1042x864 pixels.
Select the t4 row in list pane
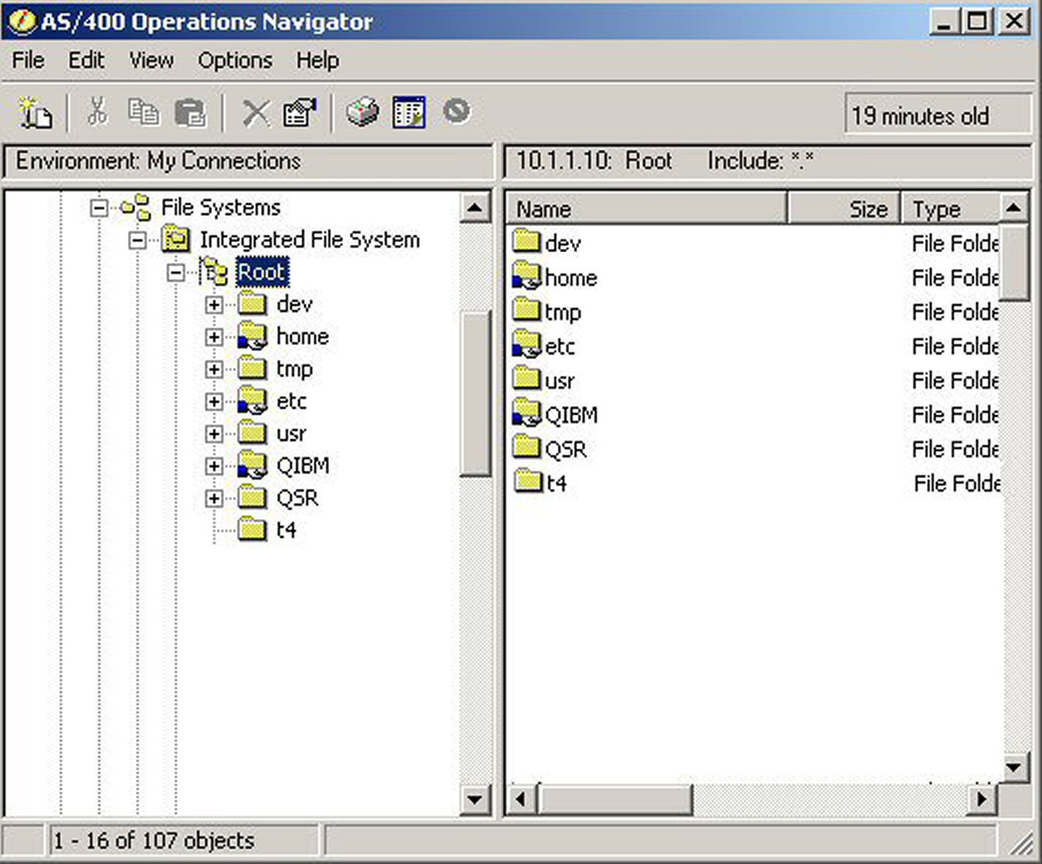click(755, 483)
